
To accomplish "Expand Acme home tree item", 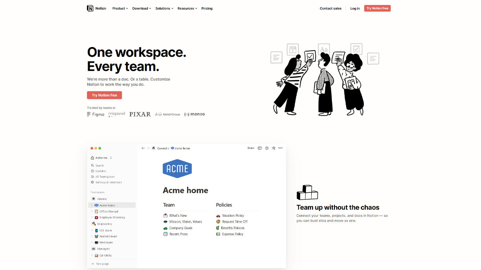I will click(92, 205).
